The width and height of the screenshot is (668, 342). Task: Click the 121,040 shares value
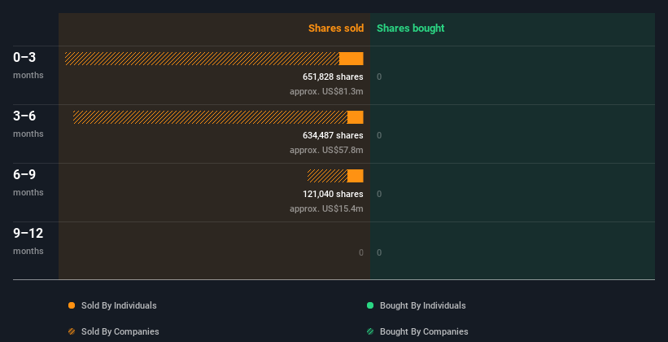(333, 194)
